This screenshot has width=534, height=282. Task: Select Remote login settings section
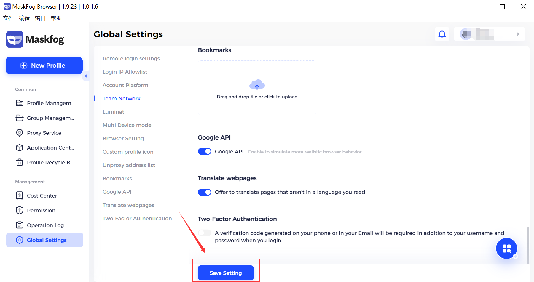pyautogui.click(x=131, y=59)
